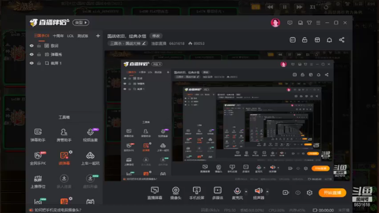Add a new scene with plus

[x=98, y=36]
